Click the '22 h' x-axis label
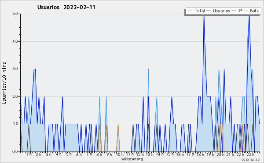This screenshot has width=264, height=163. point(240,154)
